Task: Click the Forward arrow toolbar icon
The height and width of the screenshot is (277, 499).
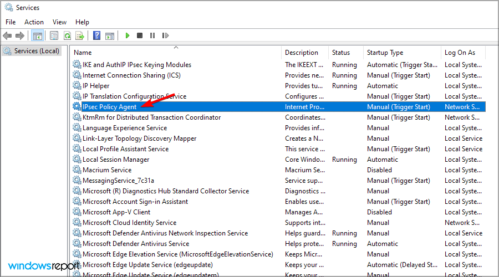Action: [x=20, y=35]
